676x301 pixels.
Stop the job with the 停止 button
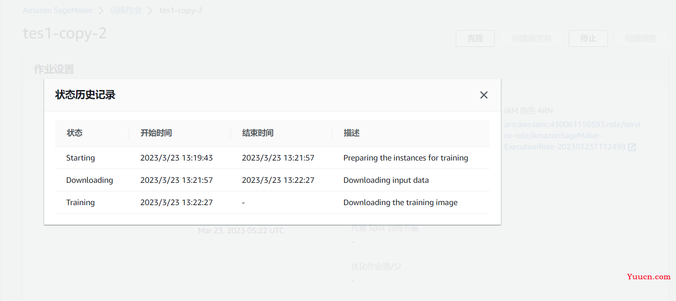coord(588,38)
